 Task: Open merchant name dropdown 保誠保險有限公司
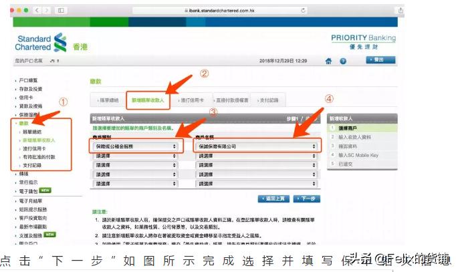pos(256,146)
